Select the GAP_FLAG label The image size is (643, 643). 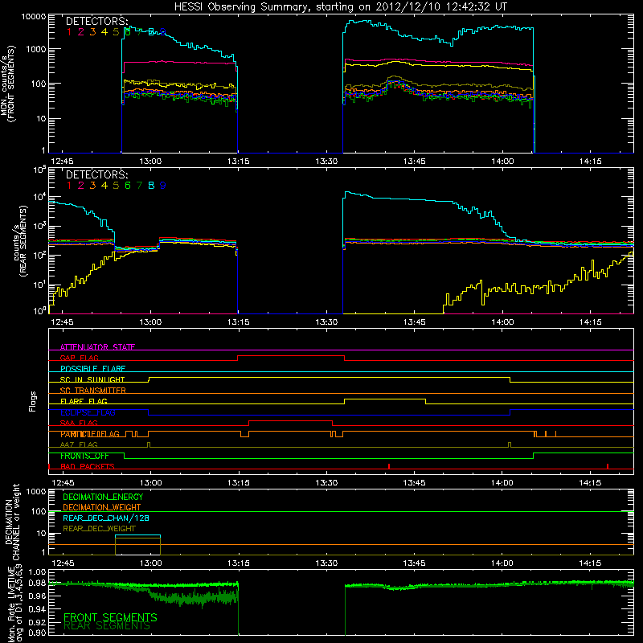click(79, 358)
